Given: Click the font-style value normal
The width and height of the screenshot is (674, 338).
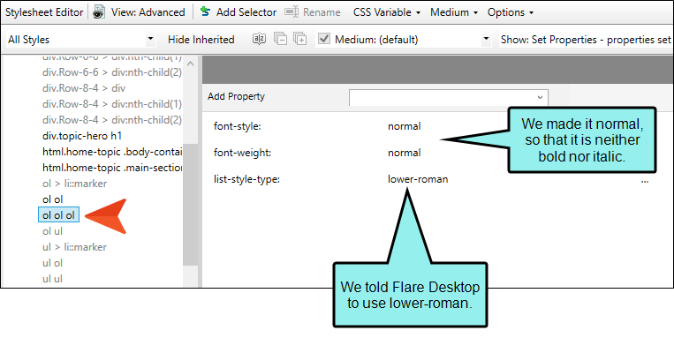Looking at the screenshot, I should (x=404, y=126).
